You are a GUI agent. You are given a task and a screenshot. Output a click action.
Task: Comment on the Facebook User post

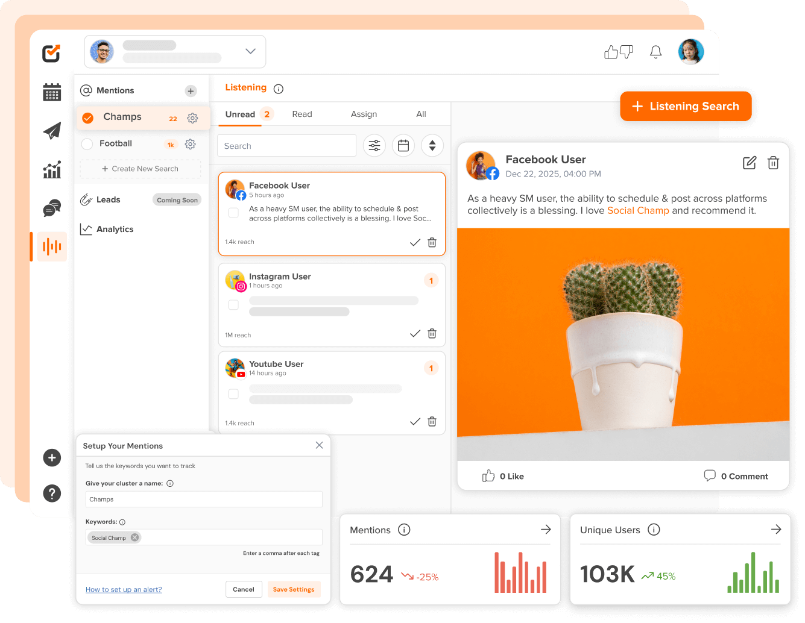(736, 476)
